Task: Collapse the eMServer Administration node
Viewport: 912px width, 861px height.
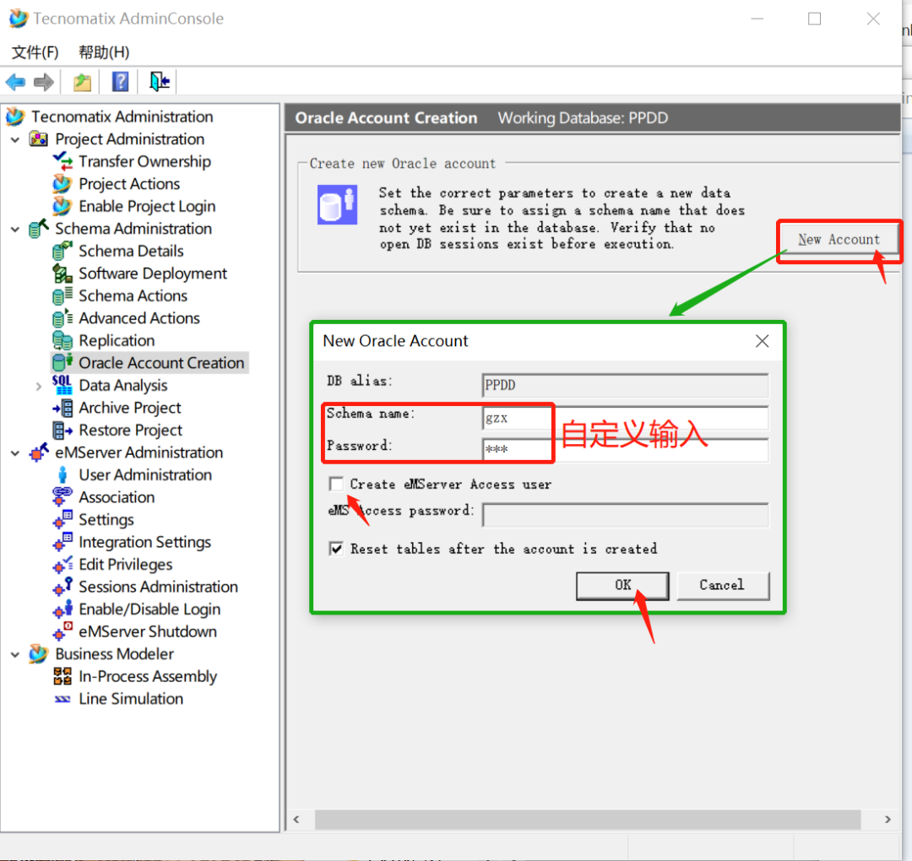Action: 16,453
